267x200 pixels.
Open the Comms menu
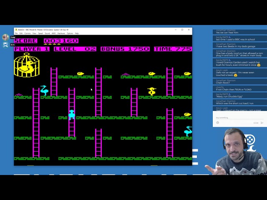[x=28, y=33]
